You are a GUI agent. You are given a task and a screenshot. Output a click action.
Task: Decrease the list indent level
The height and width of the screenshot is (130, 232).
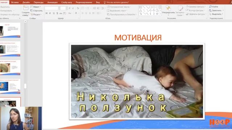pyautogui.click(x=94, y=8)
